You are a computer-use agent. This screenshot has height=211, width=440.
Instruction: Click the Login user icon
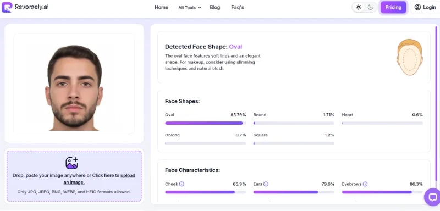tap(417, 7)
